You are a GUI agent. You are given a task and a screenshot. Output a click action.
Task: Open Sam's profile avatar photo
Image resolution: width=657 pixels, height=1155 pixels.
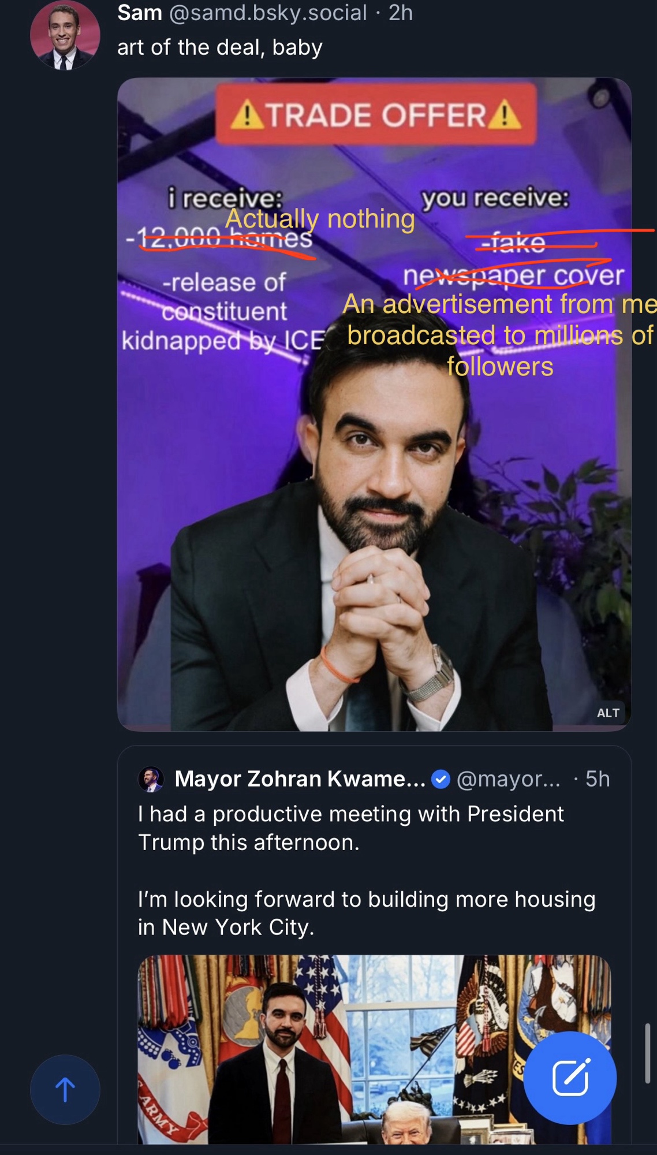[65, 36]
